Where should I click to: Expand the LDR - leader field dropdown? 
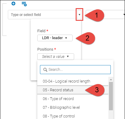point(55,38)
